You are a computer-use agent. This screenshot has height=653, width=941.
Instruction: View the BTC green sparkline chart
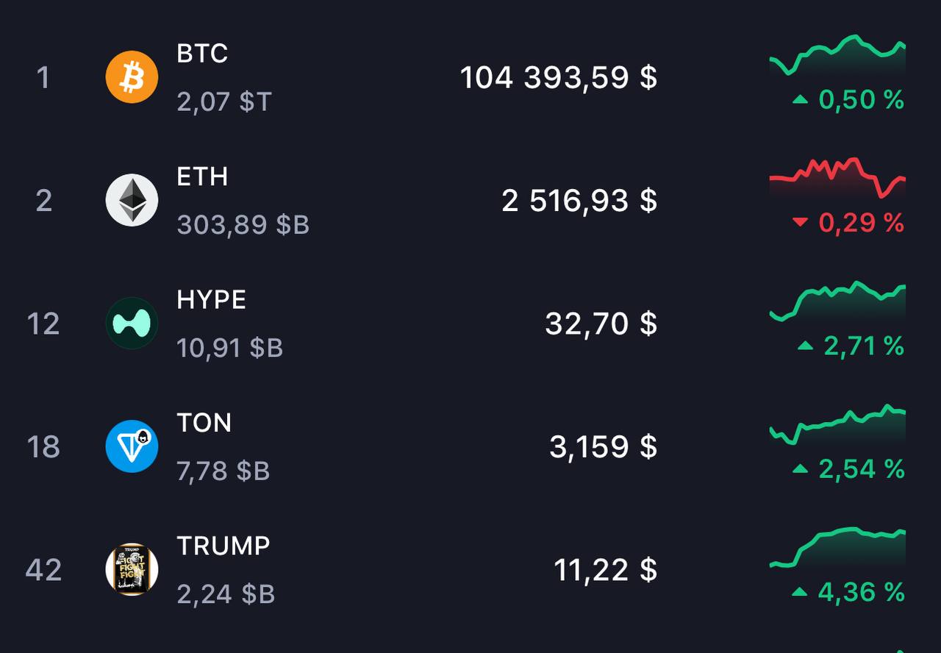tap(837, 54)
